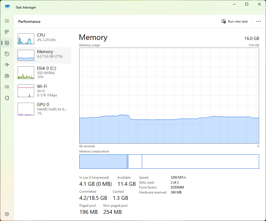The height and width of the screenshot is (221, 266).
Task: Click the Performance page heading
Action: pos(29,21)
